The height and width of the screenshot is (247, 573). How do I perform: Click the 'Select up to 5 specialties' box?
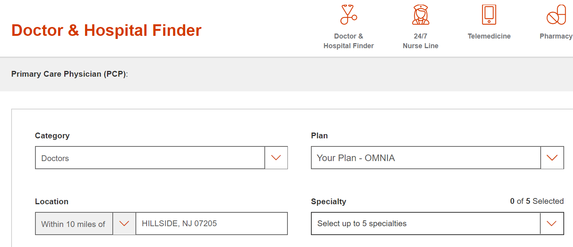pyautogui.click(x=425, y=223)
